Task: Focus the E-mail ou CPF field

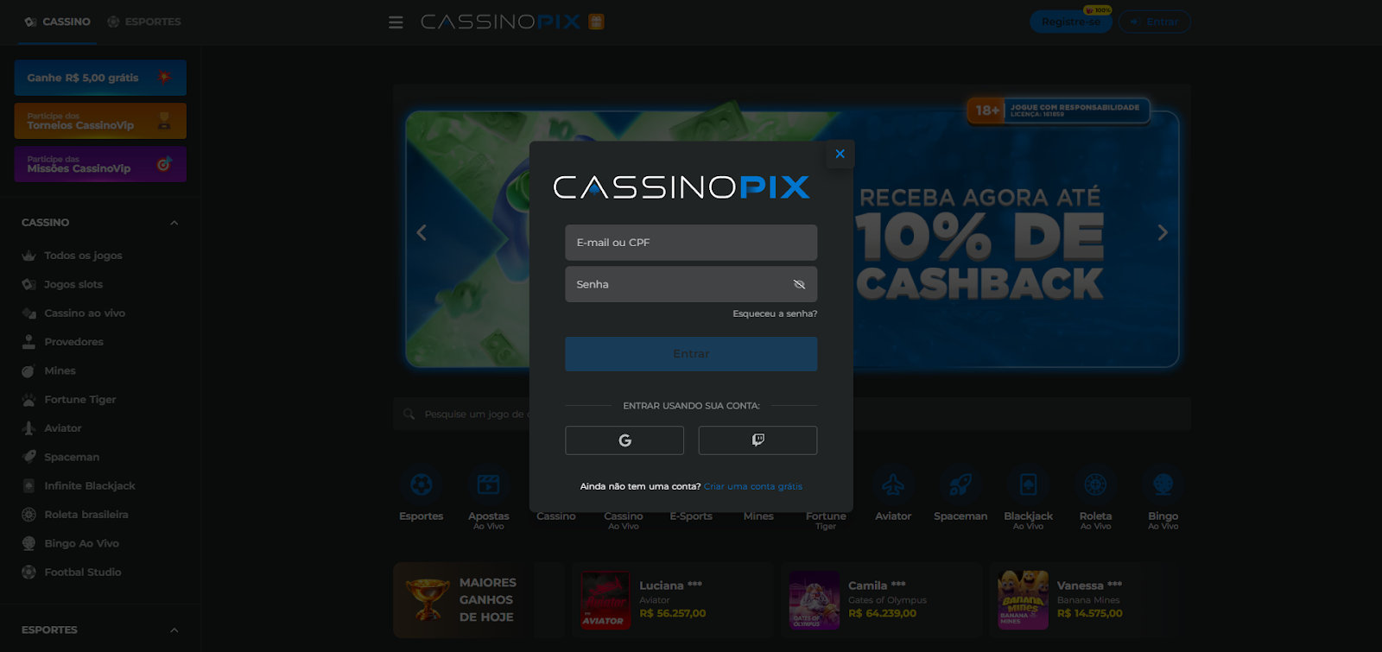Action: point(691,243)
